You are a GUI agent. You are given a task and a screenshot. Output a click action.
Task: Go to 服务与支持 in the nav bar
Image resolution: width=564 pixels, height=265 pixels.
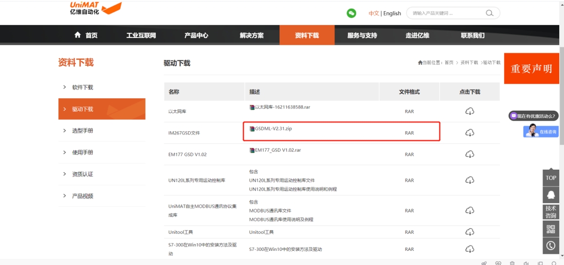(x=362, y=35)
